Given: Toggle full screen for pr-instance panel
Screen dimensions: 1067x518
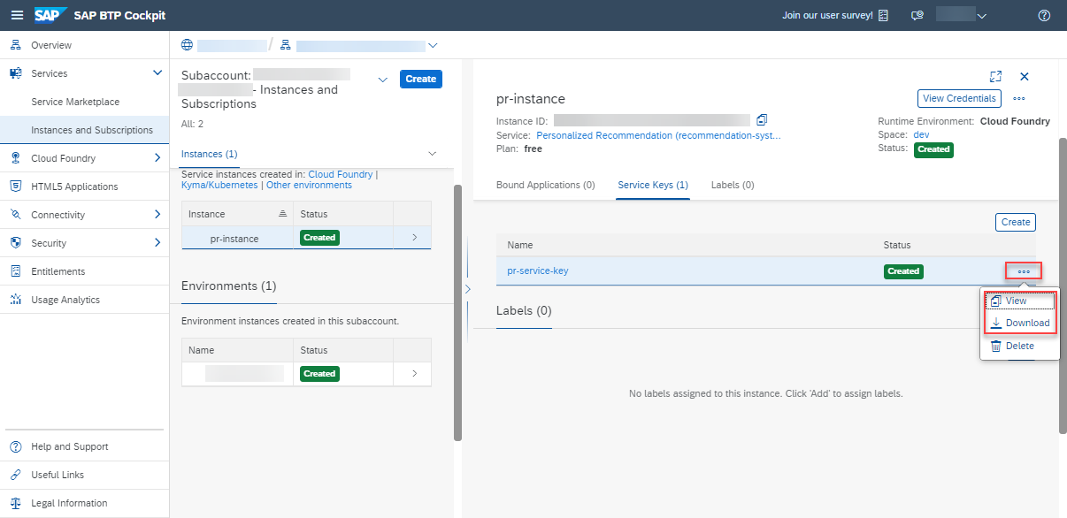Looking at the screenshot, I should coord(995,77).
